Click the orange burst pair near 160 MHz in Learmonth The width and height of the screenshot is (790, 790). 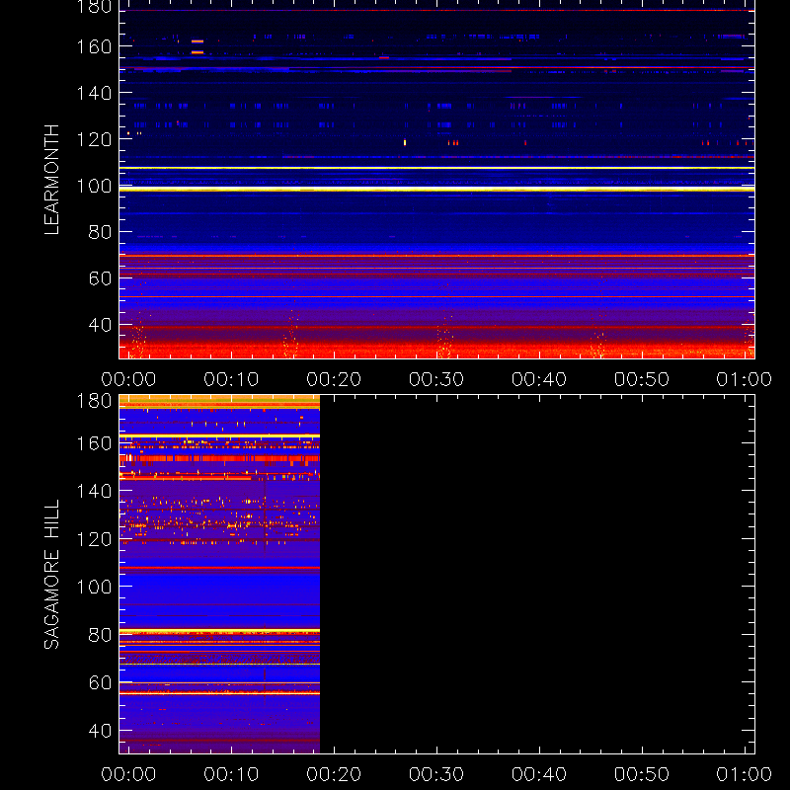pyautogui.click(x=197, y=46)
